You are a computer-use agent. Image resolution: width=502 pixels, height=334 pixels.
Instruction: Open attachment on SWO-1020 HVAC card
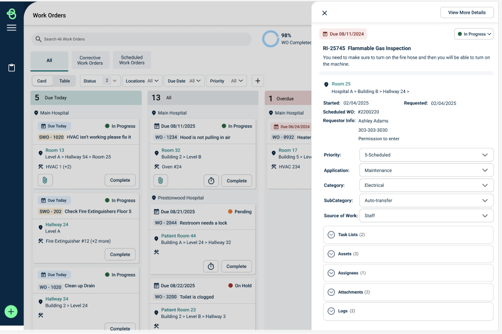pyautogui.click(x=45, y=180)
